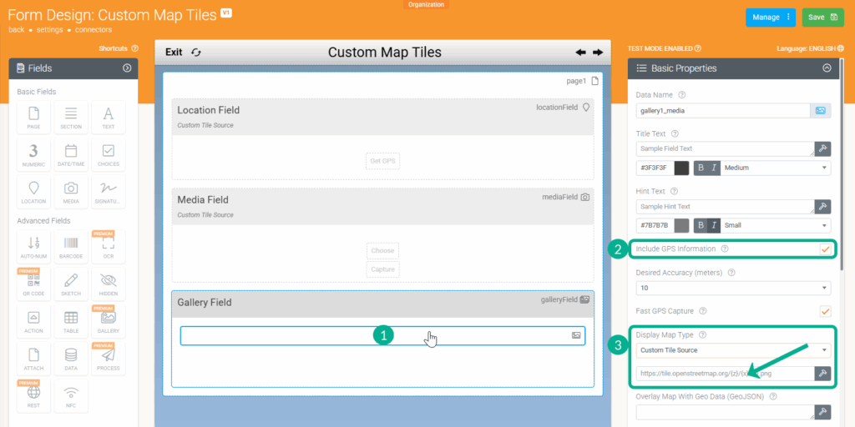Click Title Text color swatch
The height and width of the screenshot is (427, 855).
pyautogui.click(x=681, y=168)
